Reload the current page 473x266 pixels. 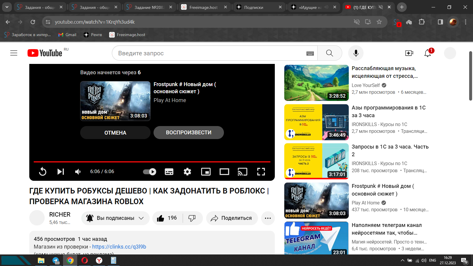33,22
